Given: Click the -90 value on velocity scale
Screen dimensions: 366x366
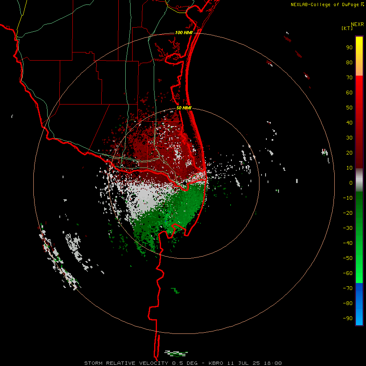Looking at the screenshot, I should pyautogui.click(x=348, y=318).
